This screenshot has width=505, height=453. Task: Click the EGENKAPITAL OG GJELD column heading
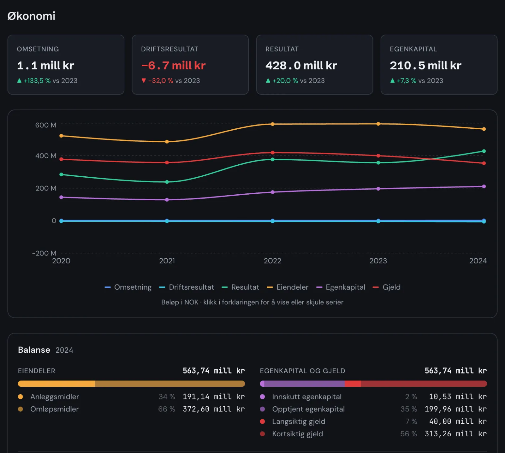pos(302,371)
